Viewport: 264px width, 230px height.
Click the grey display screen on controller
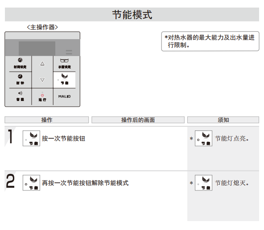37,48
